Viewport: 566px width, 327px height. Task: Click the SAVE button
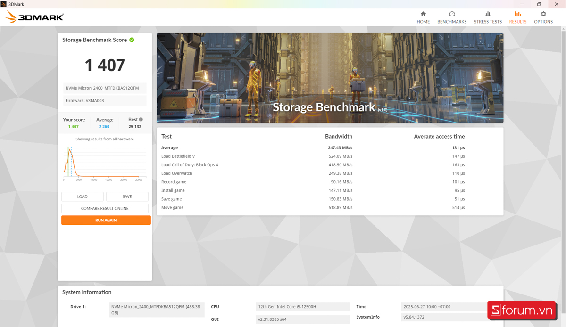(x=127, y=196)
